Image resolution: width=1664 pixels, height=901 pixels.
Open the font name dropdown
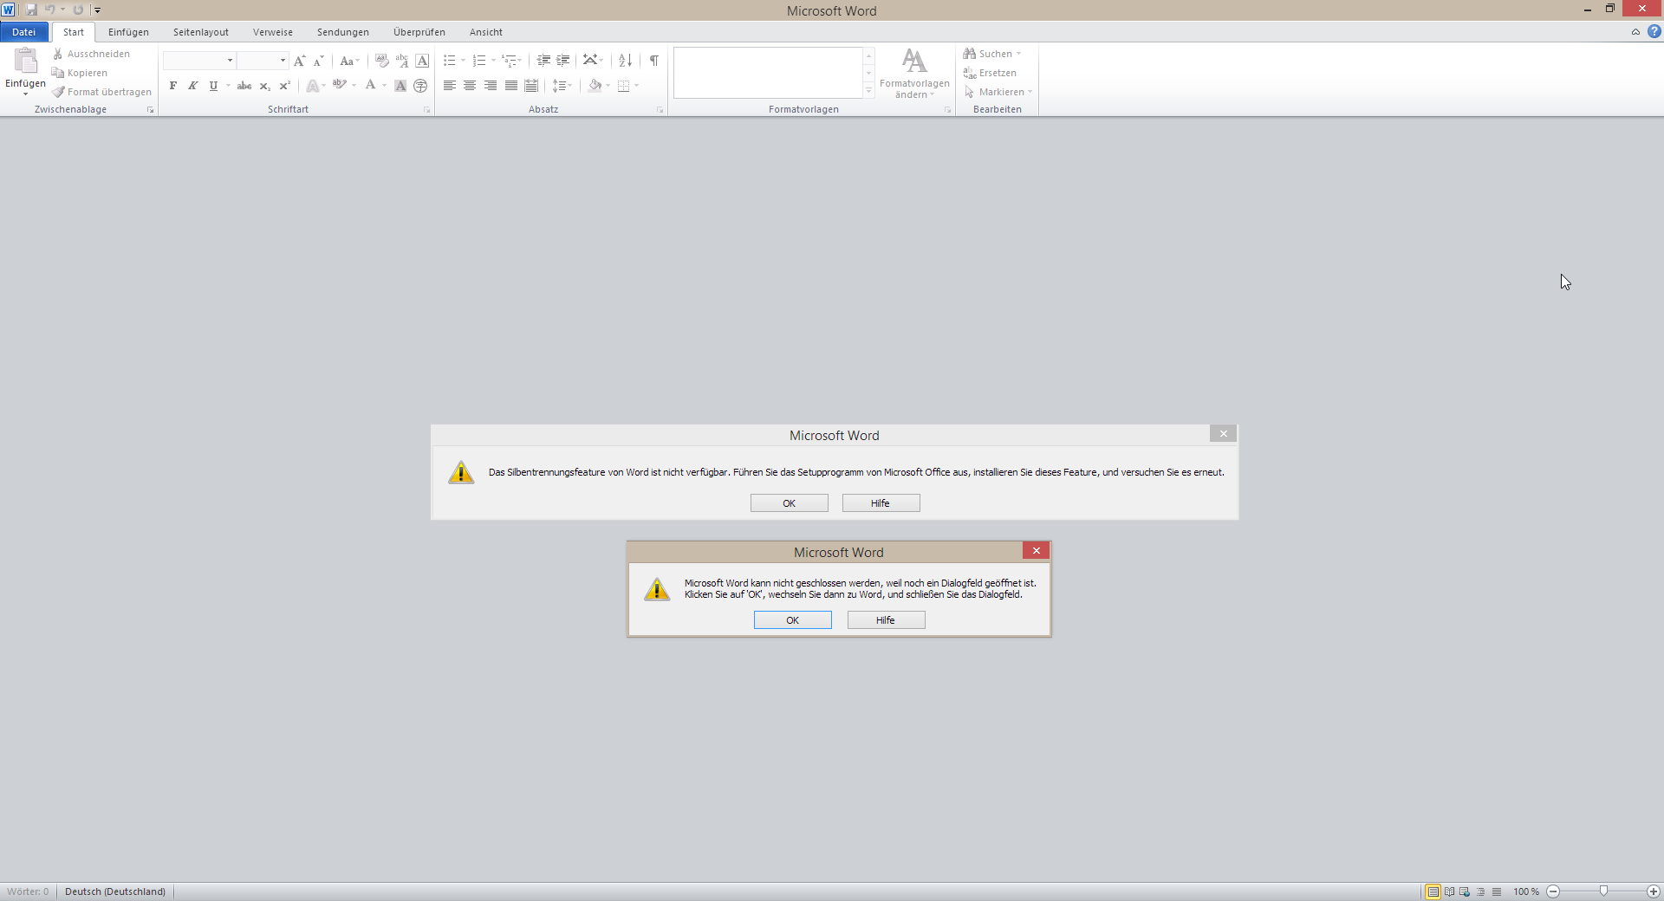point(230,61)
